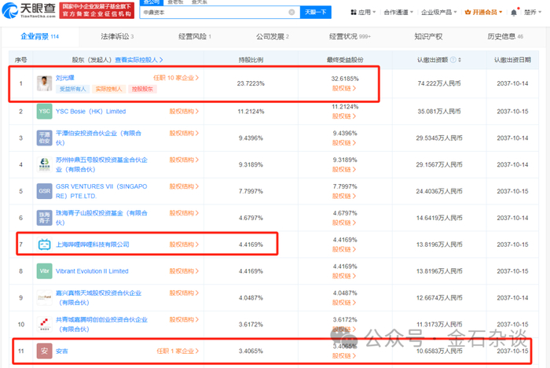Click the GSR Ventures logo icon
The height and width of the screenshot is (368, 550).
coord(44,191)
